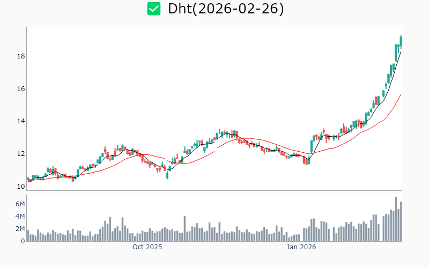Click the Oct 2025 date axis label
Viewport: 429px width, 268px height.
[147, 247]
